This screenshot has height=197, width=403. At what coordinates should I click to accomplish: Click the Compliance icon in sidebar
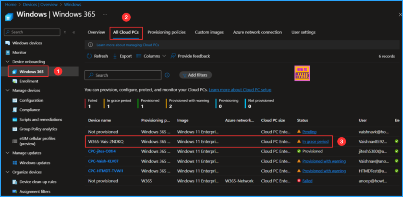pyautogui.click(x=15, y=110)
